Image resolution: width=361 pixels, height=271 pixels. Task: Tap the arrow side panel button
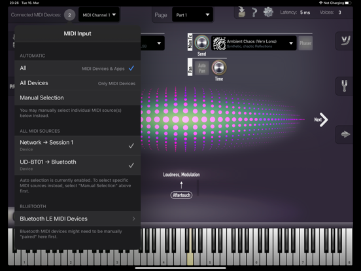345,134
